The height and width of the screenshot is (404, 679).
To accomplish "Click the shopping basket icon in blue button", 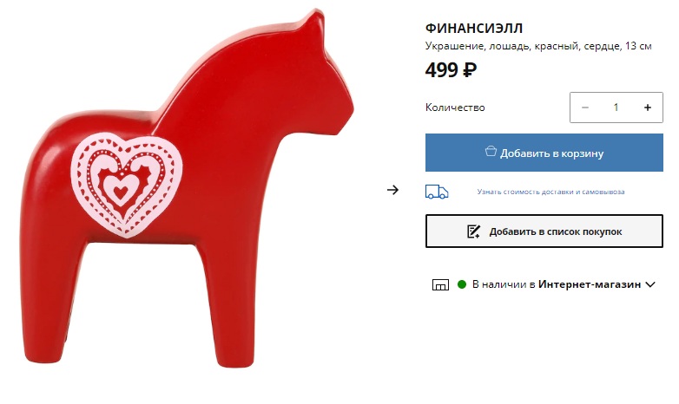I will tap(491, 151).
